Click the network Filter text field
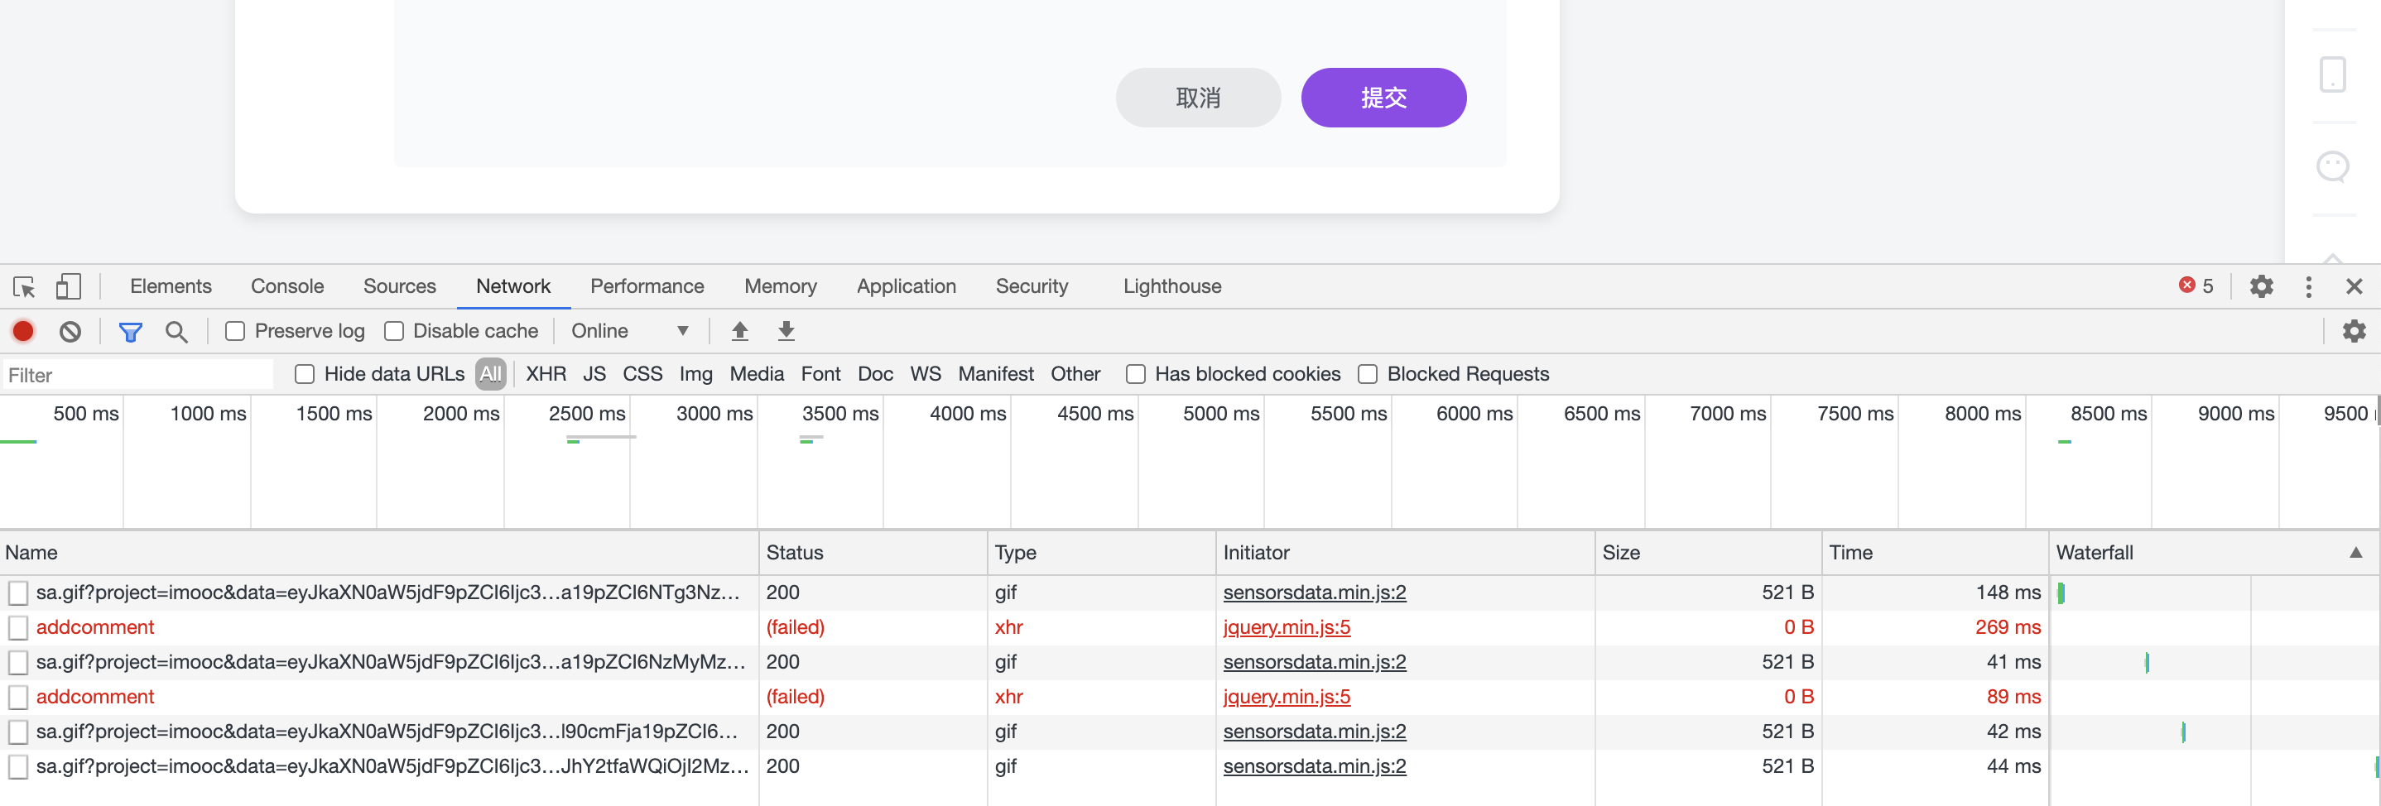2381x806 pixels. pyautogui.click(x=138, y=375)
